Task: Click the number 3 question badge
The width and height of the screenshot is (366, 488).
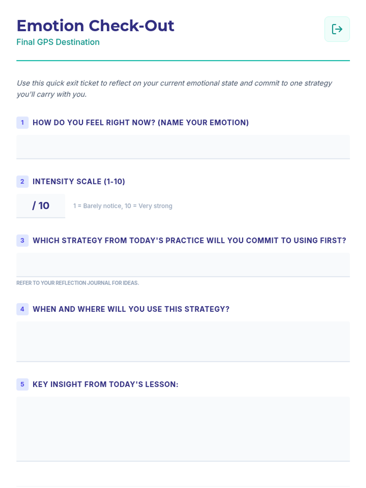Action: tap(22, 241)
